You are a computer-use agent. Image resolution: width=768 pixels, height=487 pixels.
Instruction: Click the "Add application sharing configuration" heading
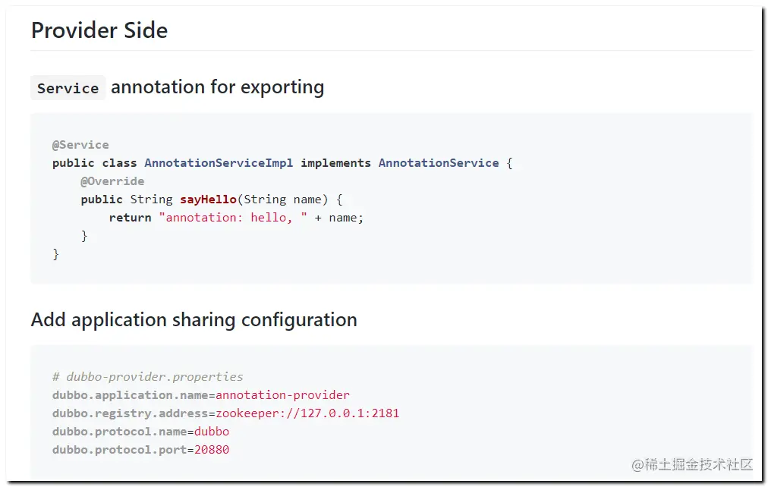pos(194,319)
